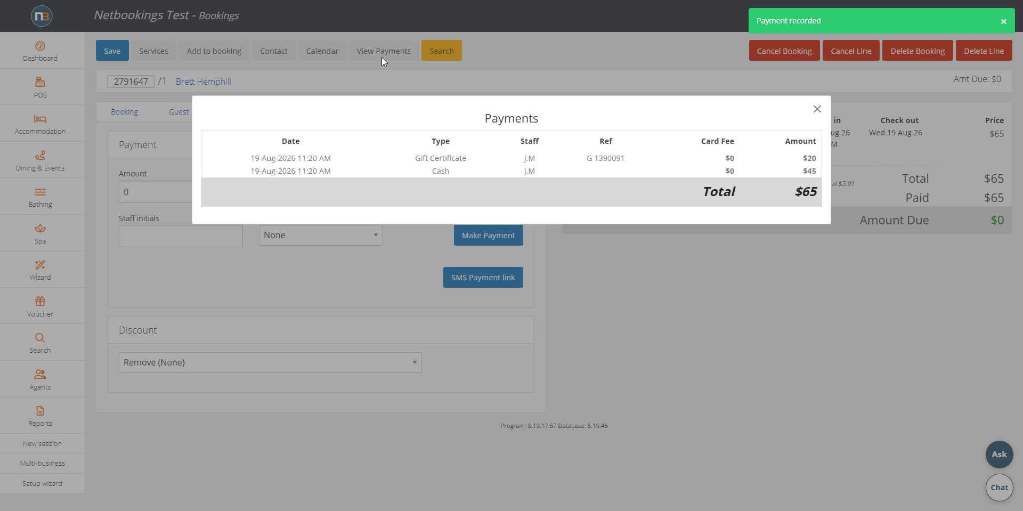Click the Check out date Wed 19 Aug 26

895,133
